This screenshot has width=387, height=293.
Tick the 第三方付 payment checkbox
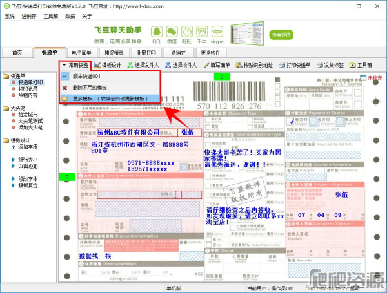coord(340,121)
